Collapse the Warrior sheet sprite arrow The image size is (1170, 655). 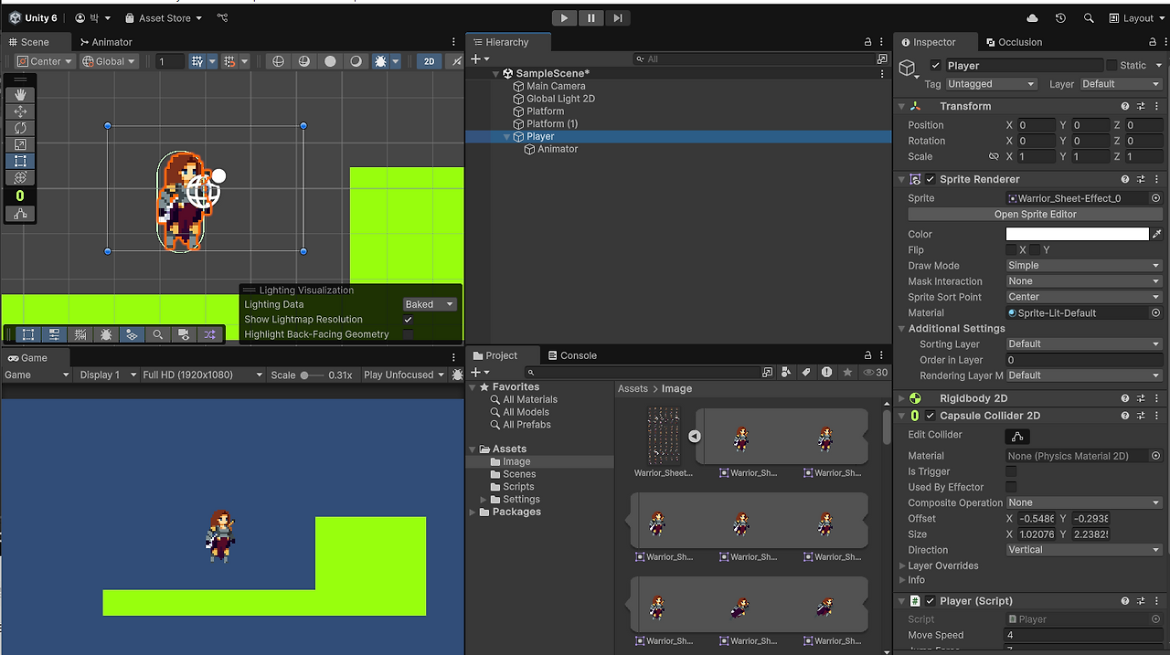(x=695, y=437)
